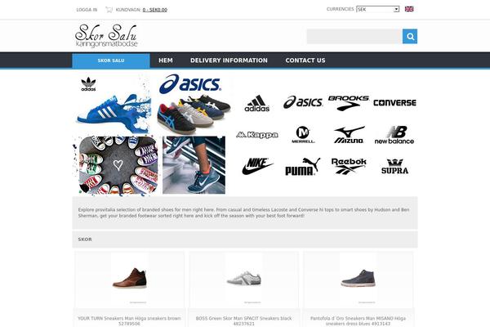This screenshot has width=490, height=327.
Task: Open the Mizuno brand logo
Action: 349,135
